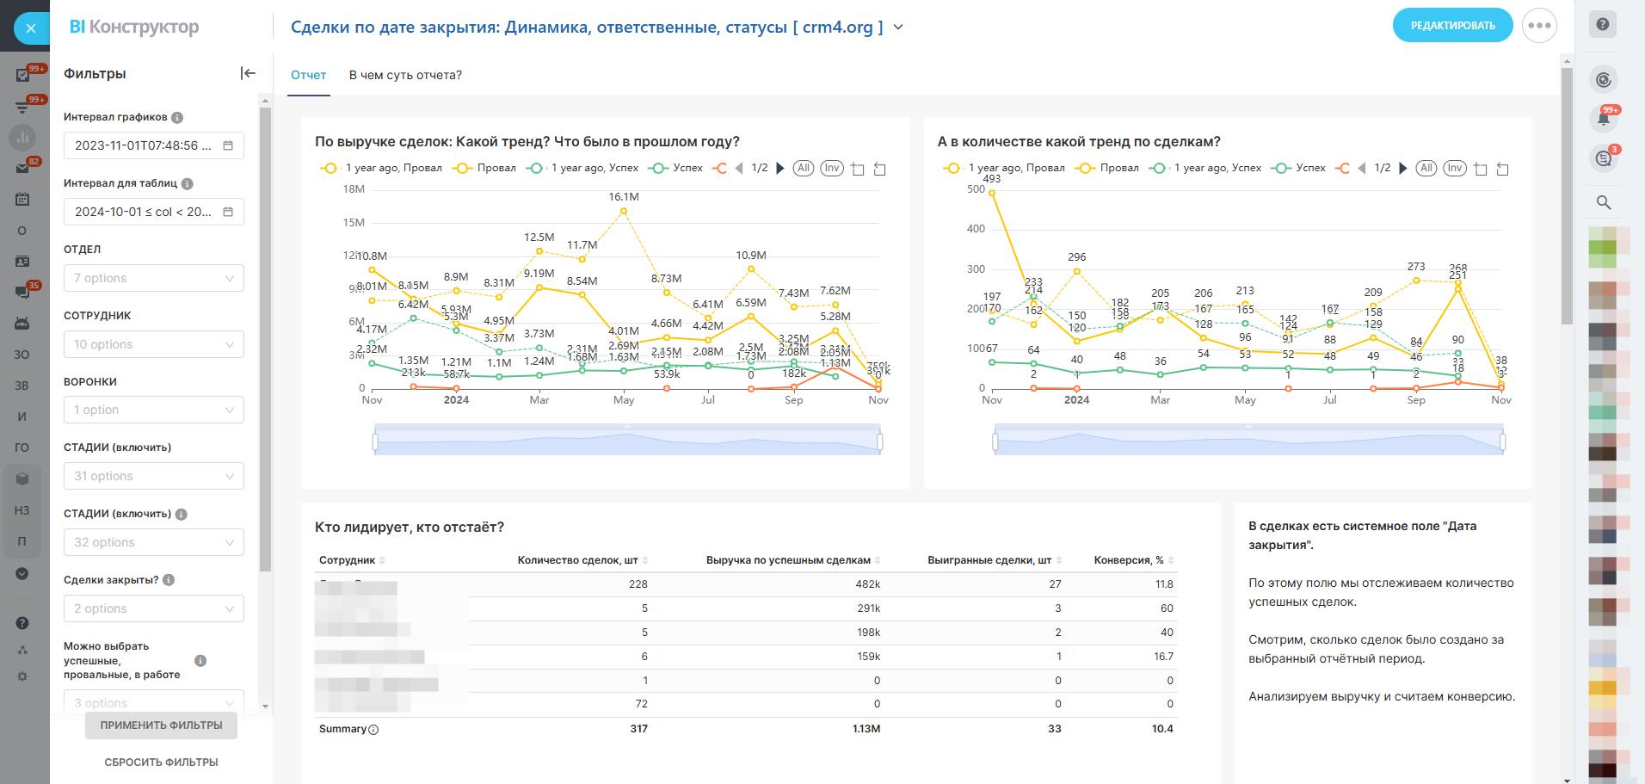
Task: Open the mail icon in left sidebar
Action: pos(22,169)
